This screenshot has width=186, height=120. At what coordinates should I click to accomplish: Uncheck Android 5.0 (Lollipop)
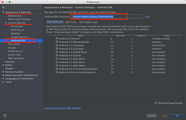(x=57, y=48)
